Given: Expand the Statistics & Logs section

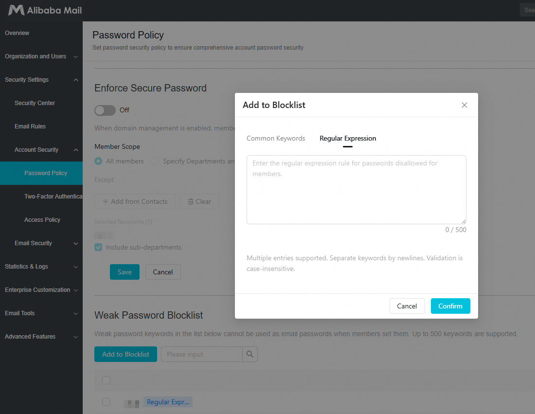Looking at the screenshot, I should [x=41, y=267].
